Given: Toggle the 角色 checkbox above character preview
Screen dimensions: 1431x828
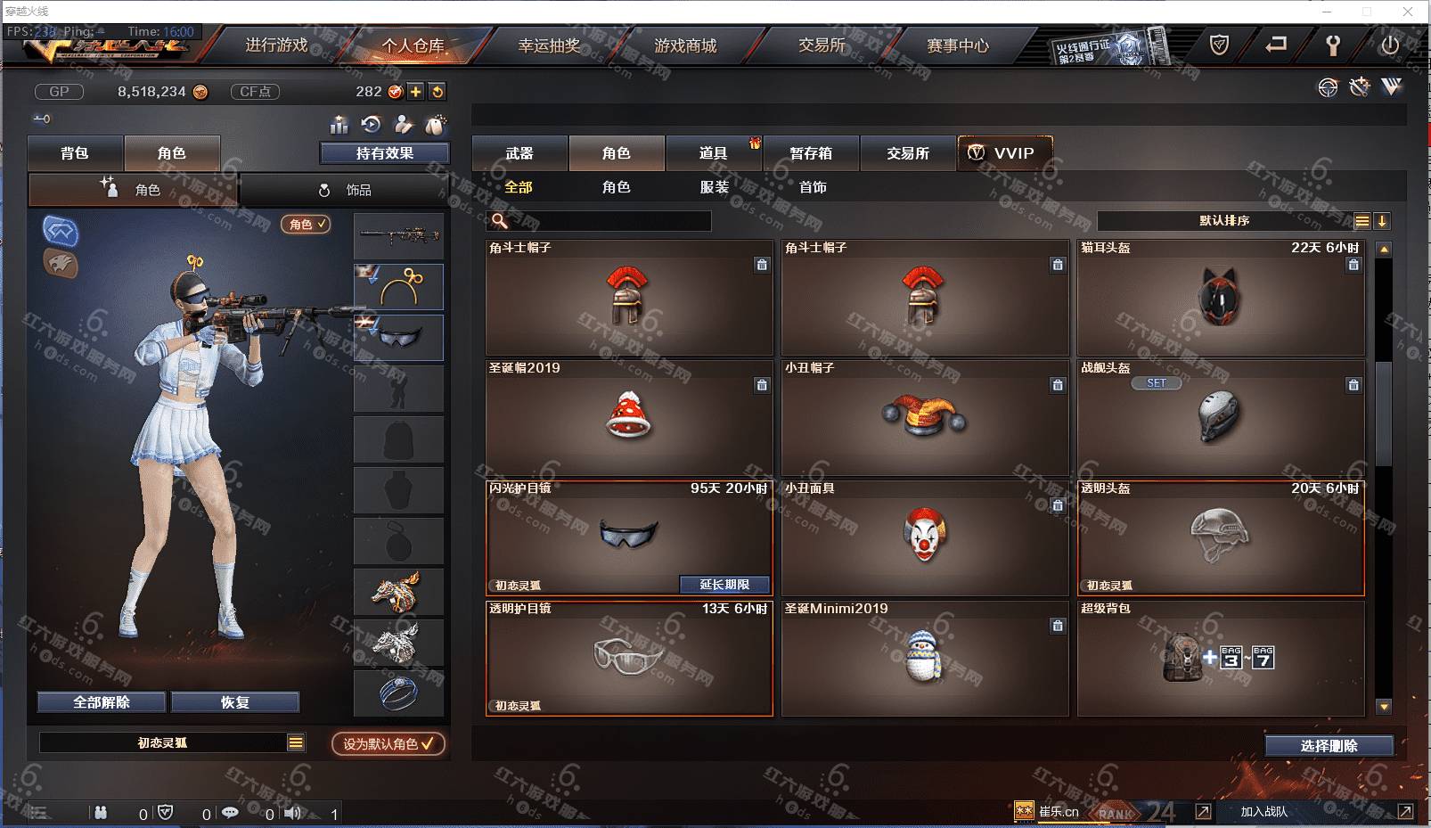Looking at the screenshot, I should point(307,225).
